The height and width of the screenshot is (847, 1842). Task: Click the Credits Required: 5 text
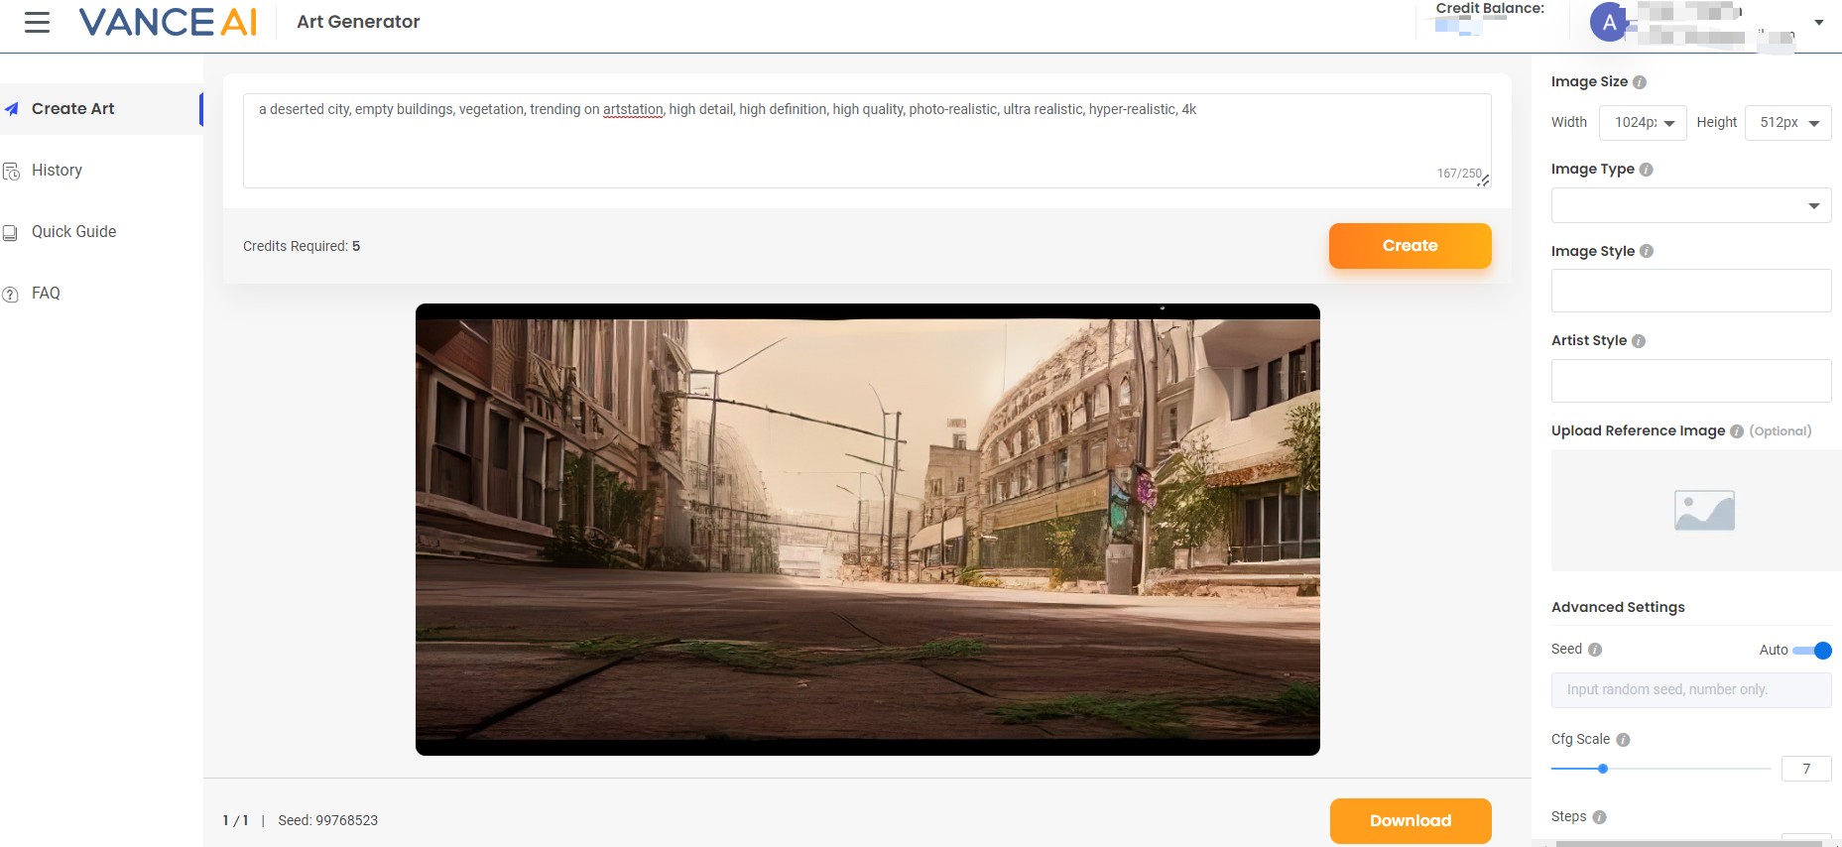[302, 246]
